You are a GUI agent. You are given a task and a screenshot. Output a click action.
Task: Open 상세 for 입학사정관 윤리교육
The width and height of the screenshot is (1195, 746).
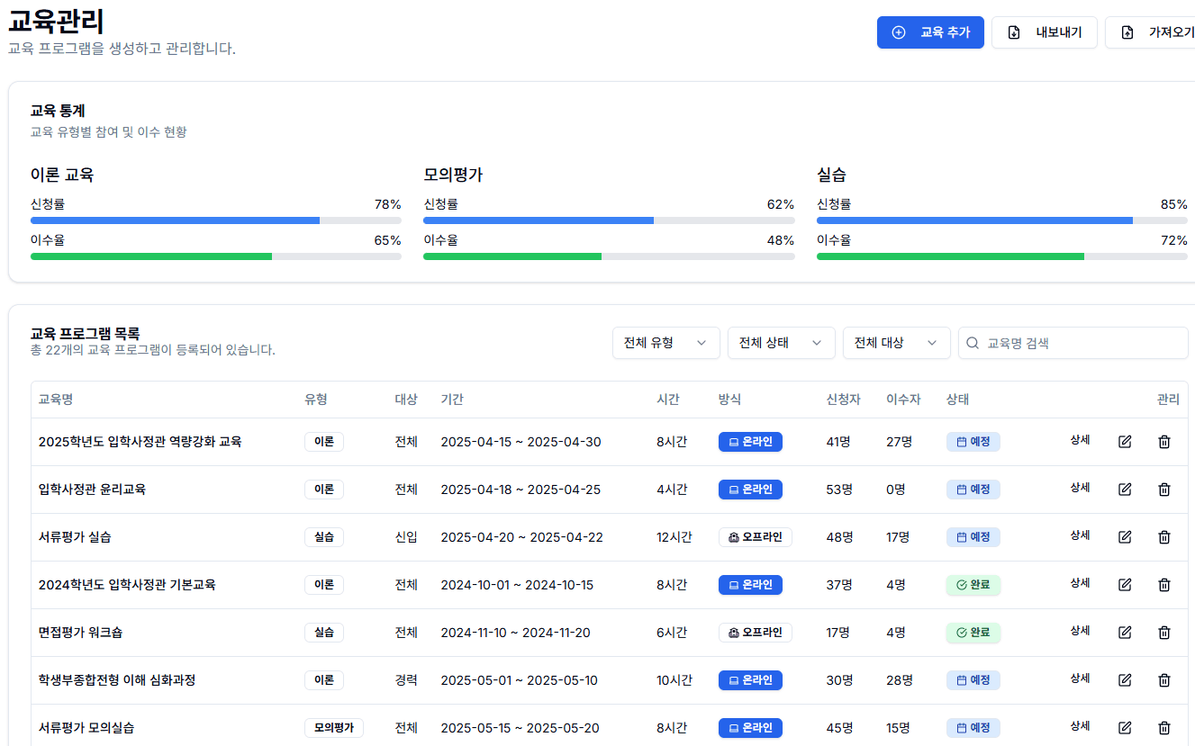coord(1081,488)
